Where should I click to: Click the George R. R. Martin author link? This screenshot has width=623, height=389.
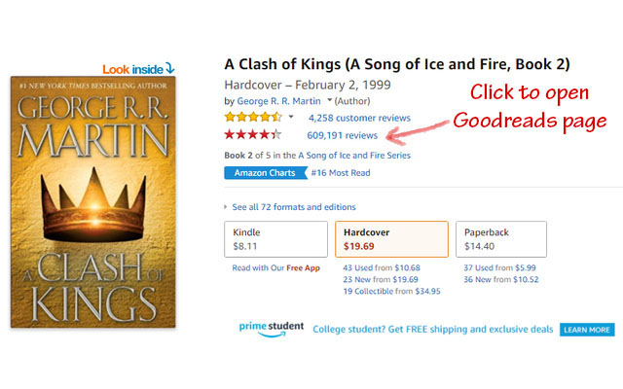click(x=278, y=101)
